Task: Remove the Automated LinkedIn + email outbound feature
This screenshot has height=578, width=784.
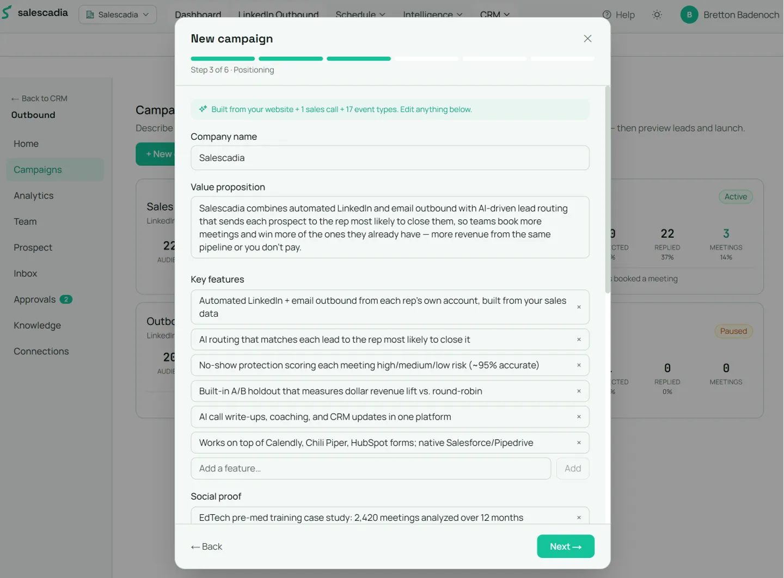Action: point(579,307)
